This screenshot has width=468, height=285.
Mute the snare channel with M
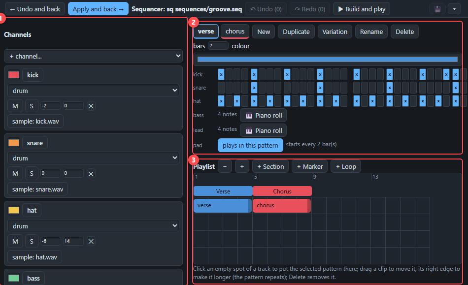15,173
